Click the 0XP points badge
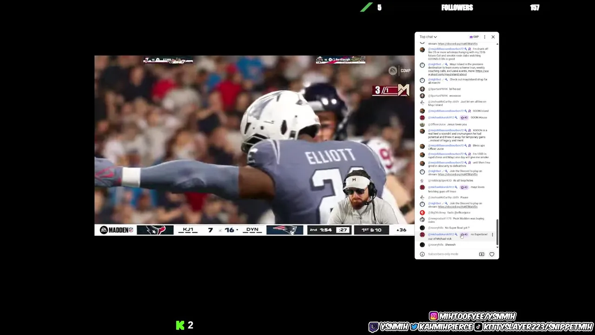The image size is (595, 335). [x=474, y=37]
